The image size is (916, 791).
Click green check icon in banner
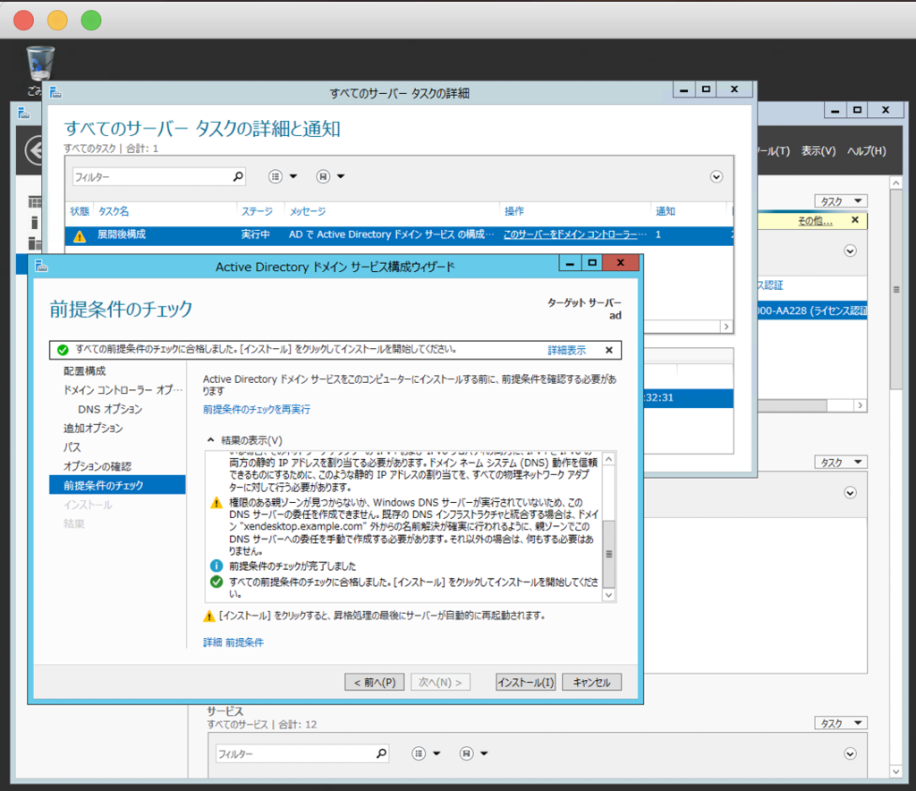point(63,350)
